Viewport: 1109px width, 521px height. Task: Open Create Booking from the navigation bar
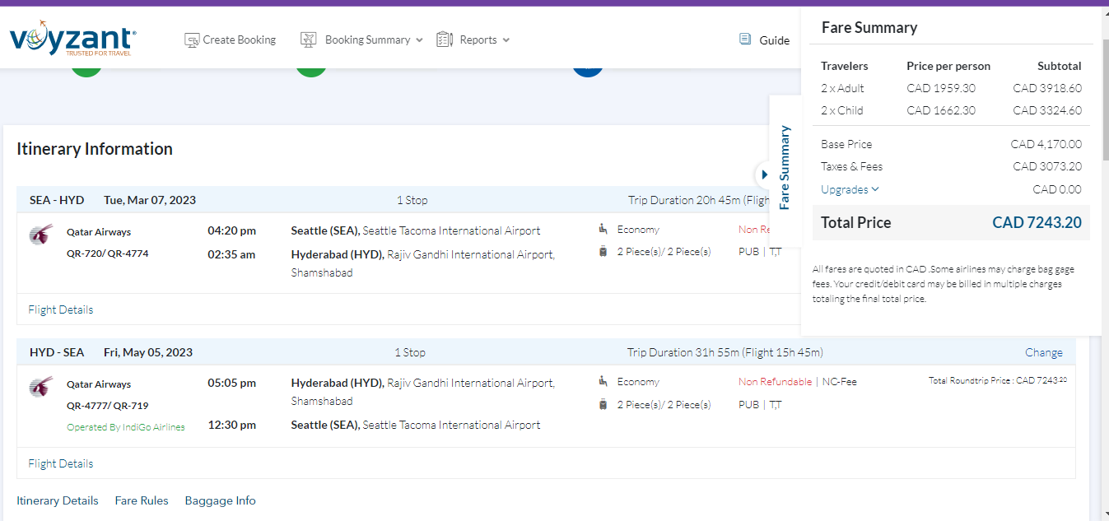tap(239, 40)
